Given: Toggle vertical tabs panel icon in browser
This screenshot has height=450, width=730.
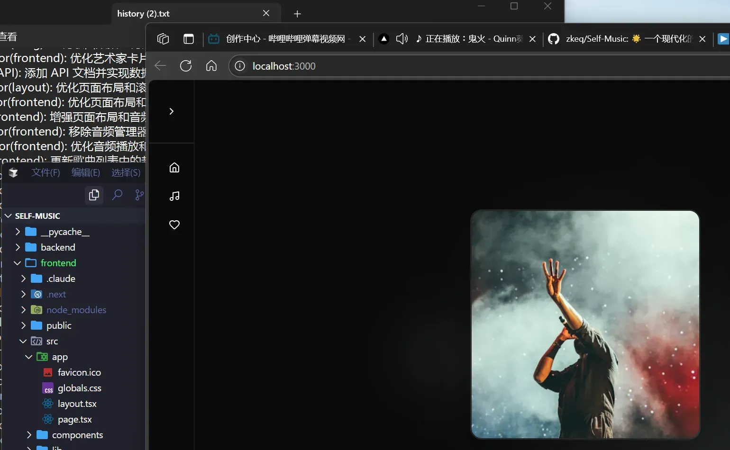Looking at the screenshot, I should tap(189, 39).
